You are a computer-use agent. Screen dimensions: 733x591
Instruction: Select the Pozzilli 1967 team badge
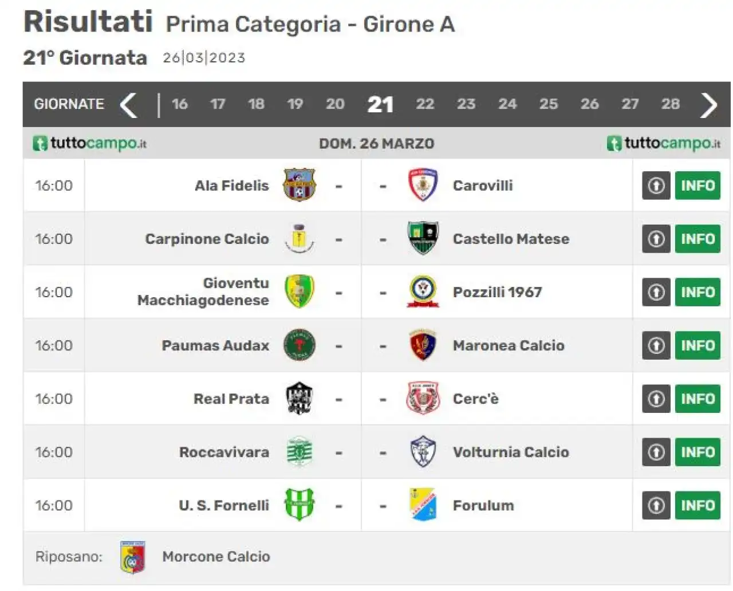click(423, 291)
